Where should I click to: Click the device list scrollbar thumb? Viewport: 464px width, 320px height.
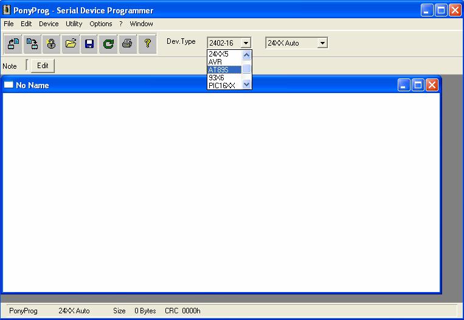[x=246, y=69]
